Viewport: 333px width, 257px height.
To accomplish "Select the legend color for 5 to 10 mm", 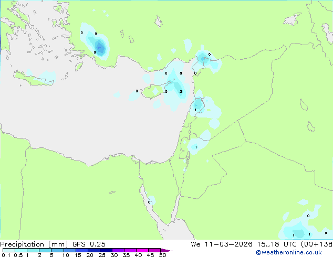I will tap(57, 250).
